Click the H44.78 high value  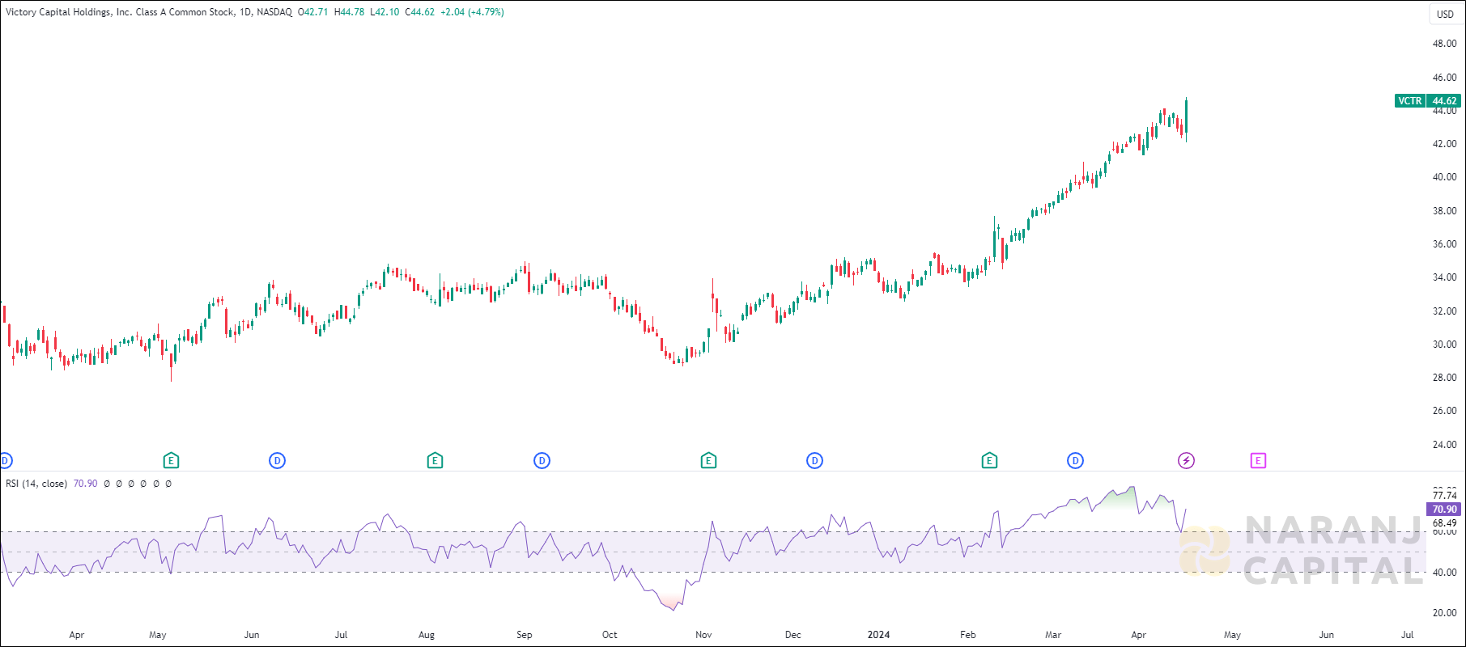(349, 12)
